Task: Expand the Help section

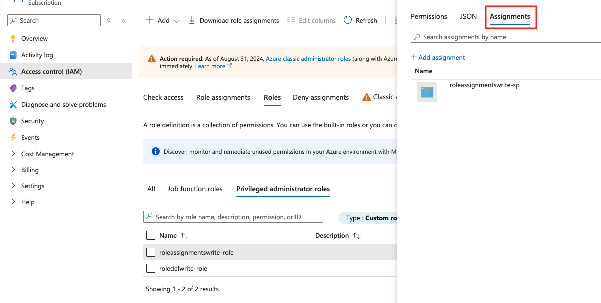Action: point(13,202)
